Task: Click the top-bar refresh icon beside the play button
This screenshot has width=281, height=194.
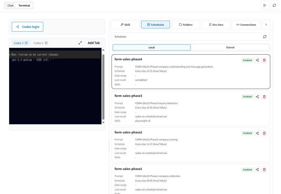Action: pyautogui.click(x=274, y=5)
